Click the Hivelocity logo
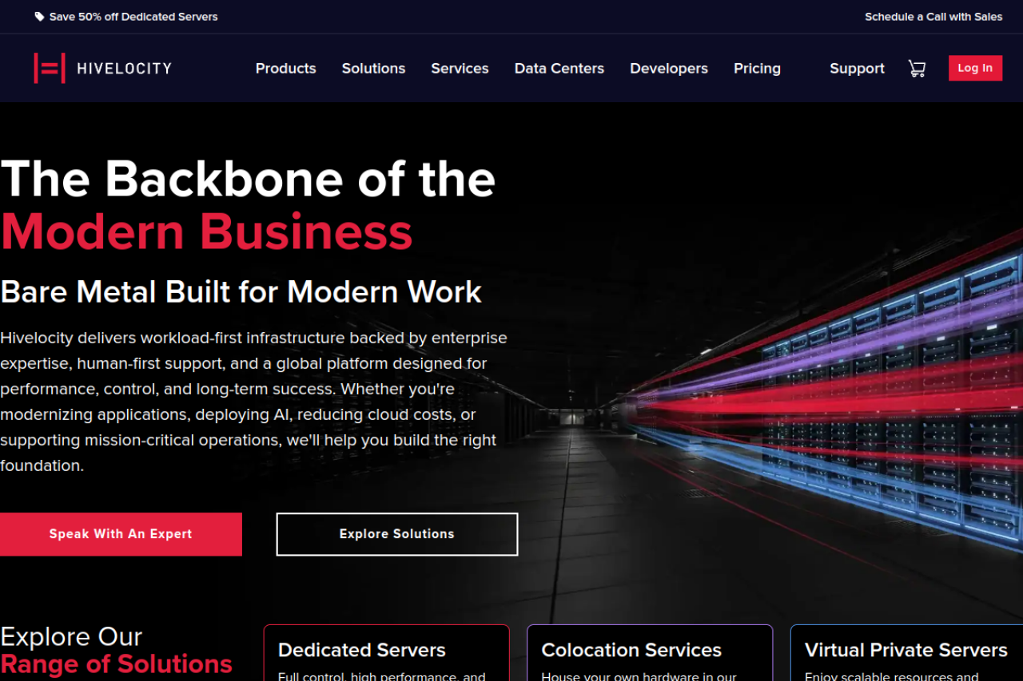 tap(102, 68)
